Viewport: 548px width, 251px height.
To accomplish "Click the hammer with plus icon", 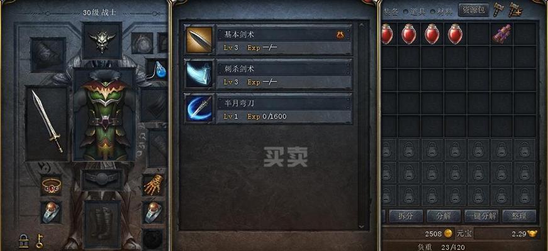I will 515,9.
